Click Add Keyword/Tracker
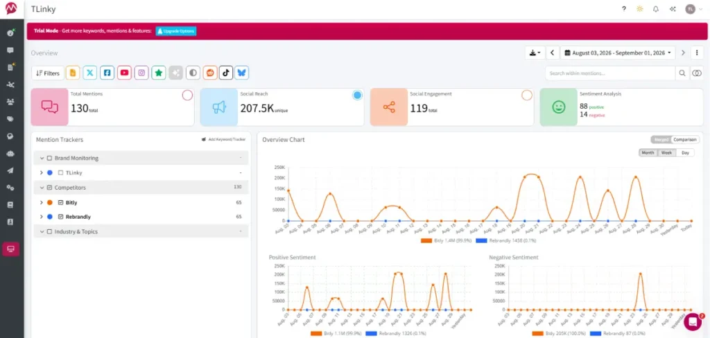This screenshot has height=338, width=710. (x=223, y=139)
